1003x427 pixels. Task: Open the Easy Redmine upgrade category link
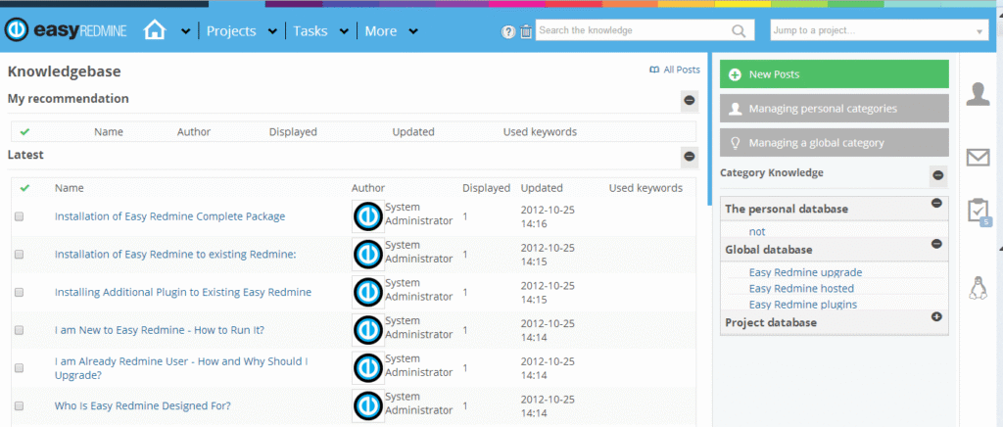pyautogui.click(x=805, y=272)
